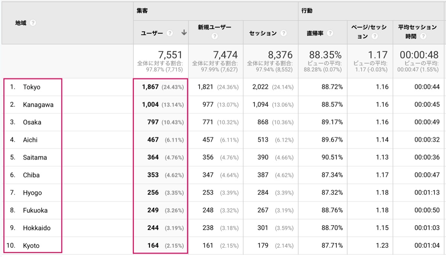Click the Fukuoka region link

(x=35, y=210)
